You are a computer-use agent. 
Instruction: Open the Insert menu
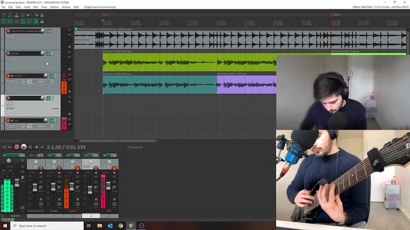pyautogui.click(x=27, y=7)
